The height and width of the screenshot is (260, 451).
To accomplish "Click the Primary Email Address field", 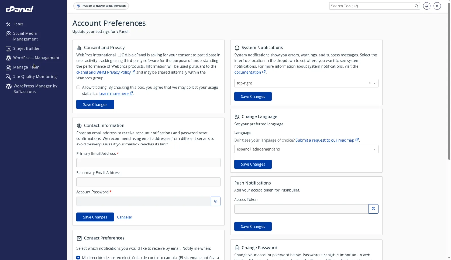I will tap(148, 163).
